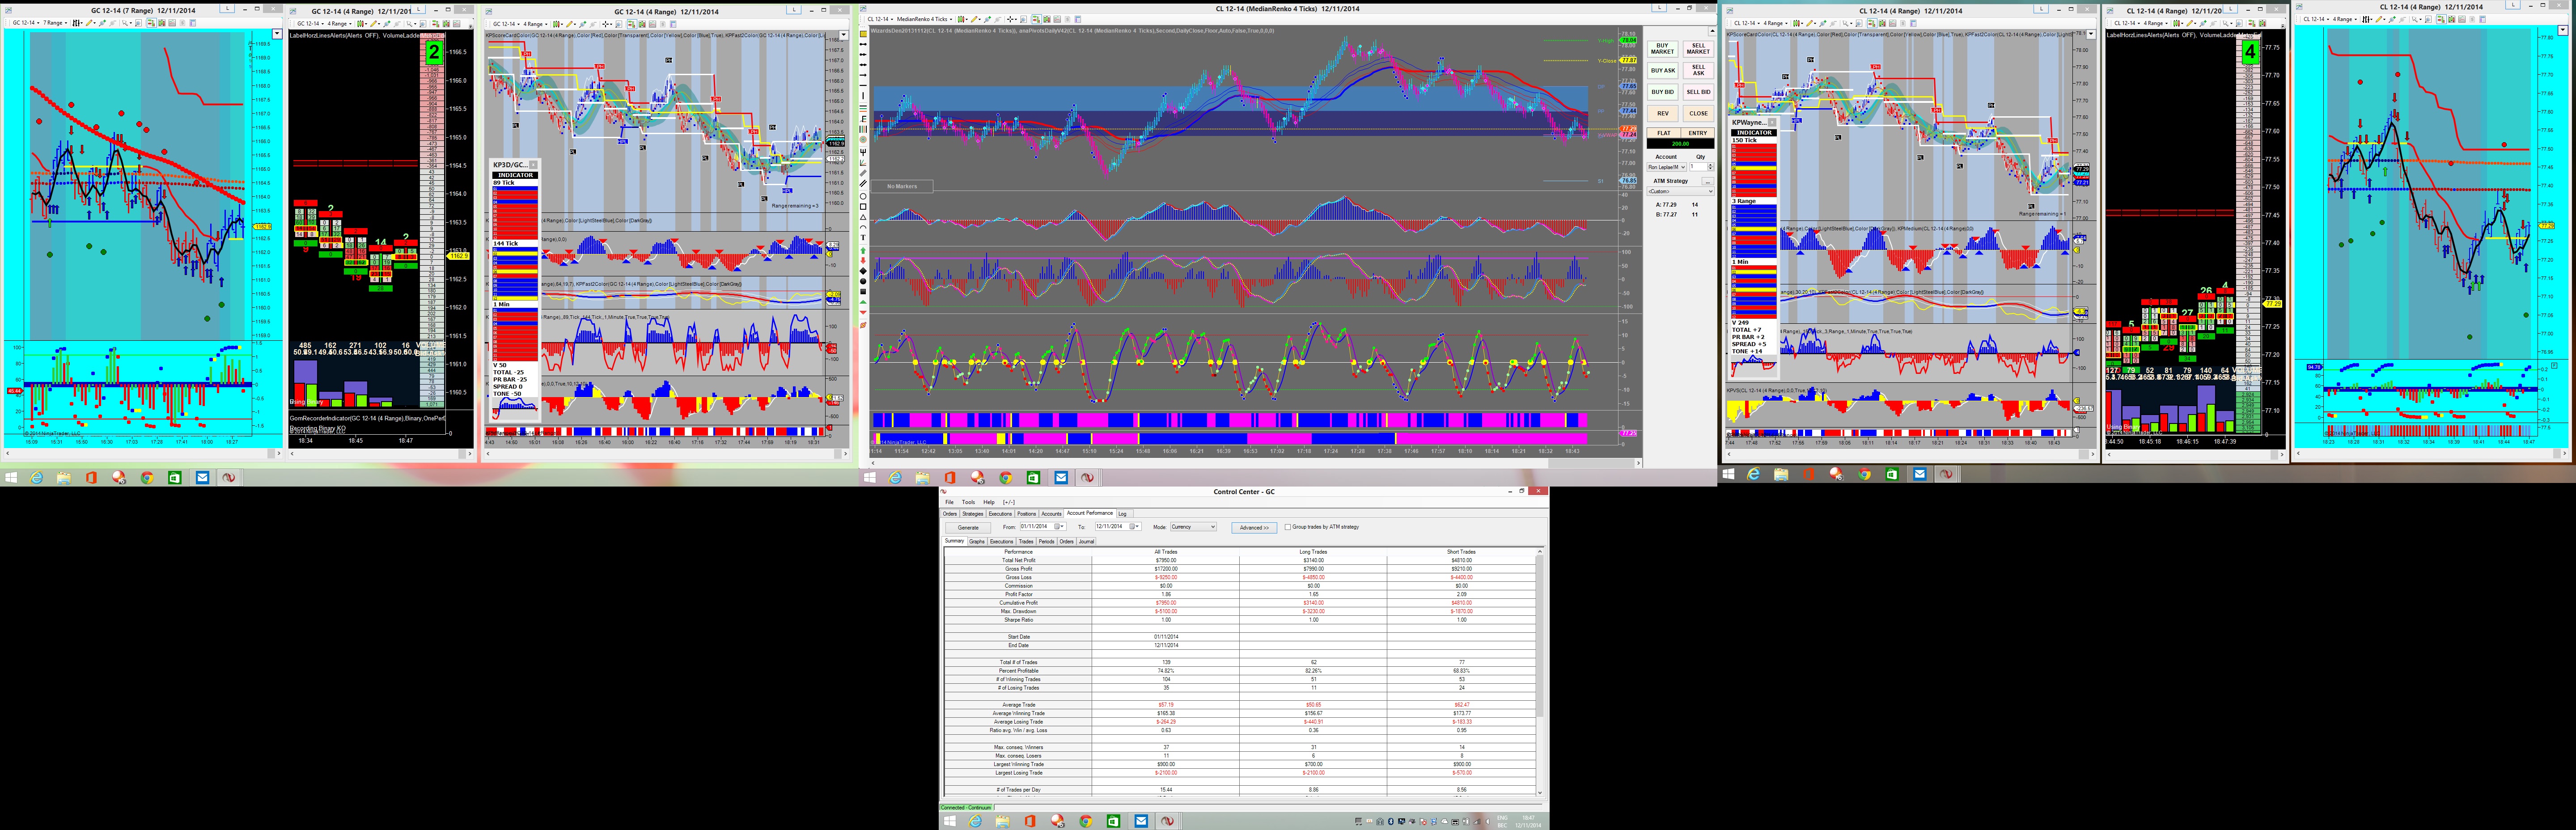Open the Graphs sub-tab
The width and height of the screenshot is (2576, 830).
977,542
